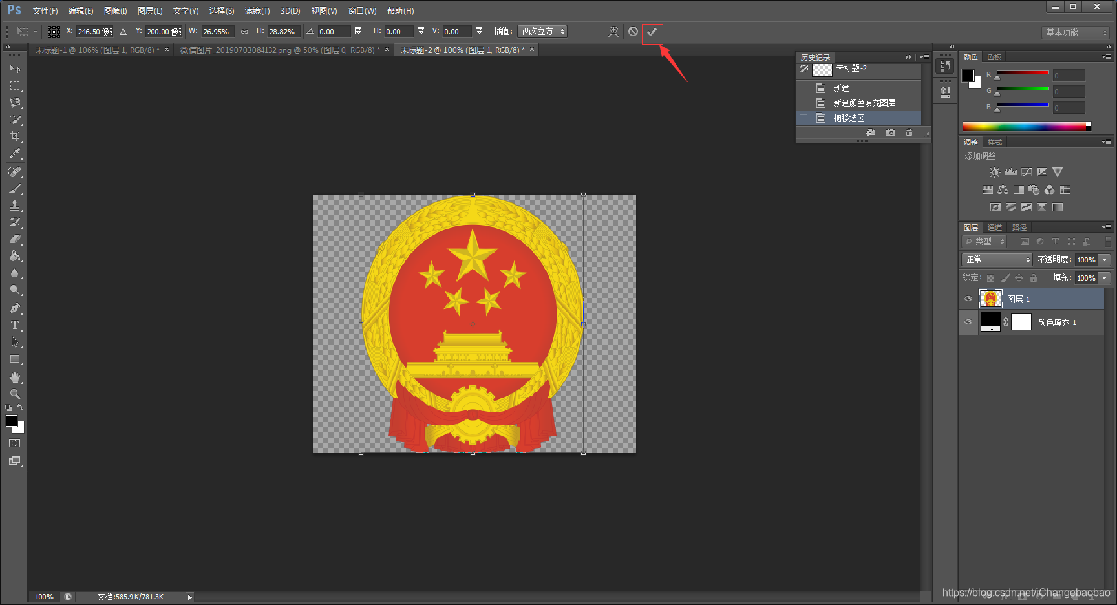Select the Paint Bucket tool
The image size is (1117, 605).
(15, 256)
